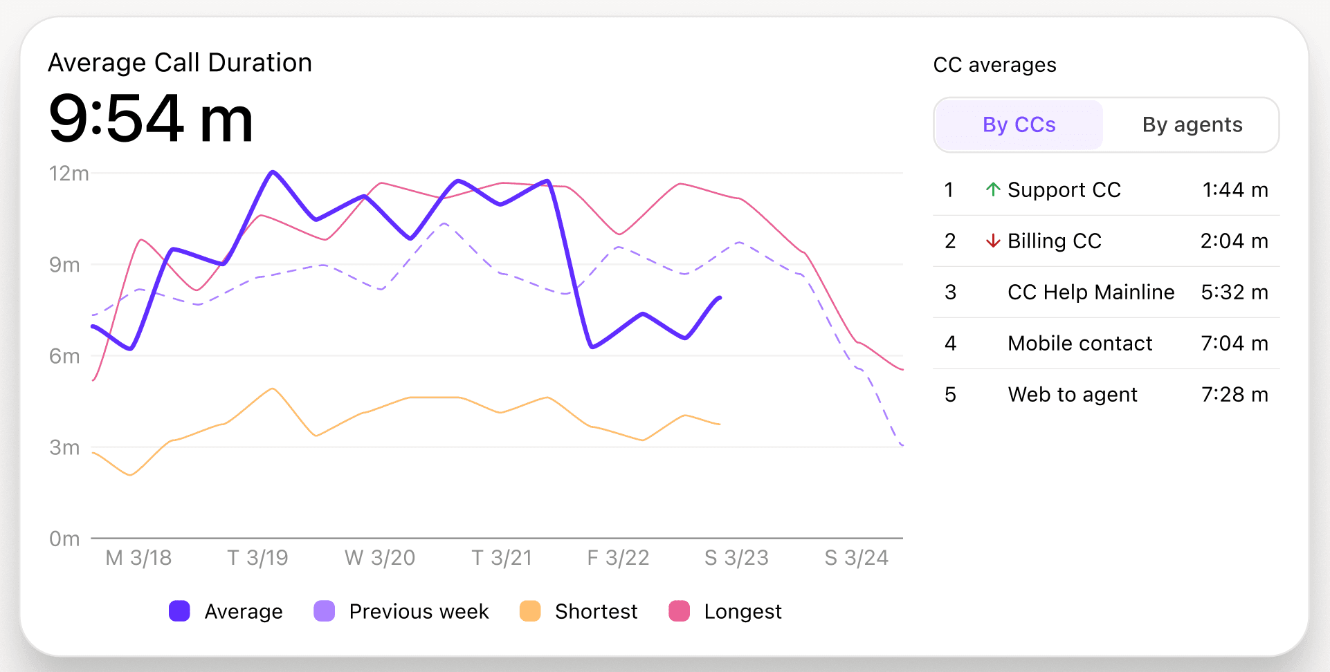Viewport: 1330px width, 672px height.
Task: Click the F 3/22 date axis label
Action: point(618,558)
